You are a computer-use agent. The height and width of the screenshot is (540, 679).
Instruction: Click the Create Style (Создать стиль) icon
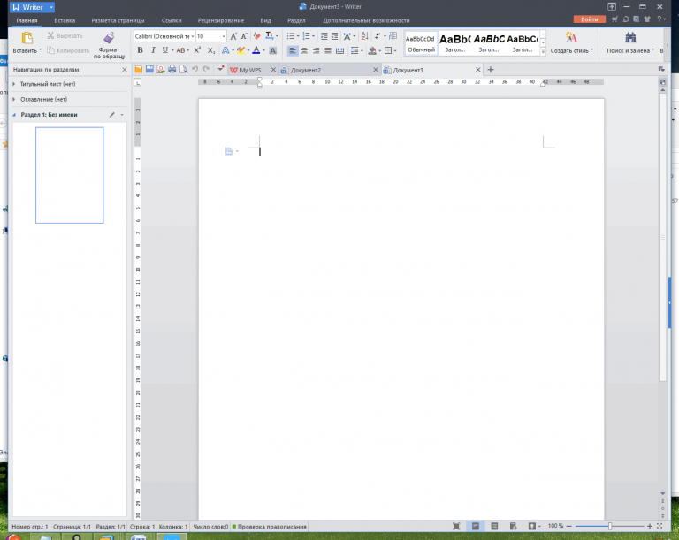click(571, 42)
